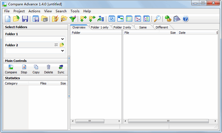
Task: Expand the Folder 1 dropdown list
Action: pyautogui.click(x=63, y=39)
